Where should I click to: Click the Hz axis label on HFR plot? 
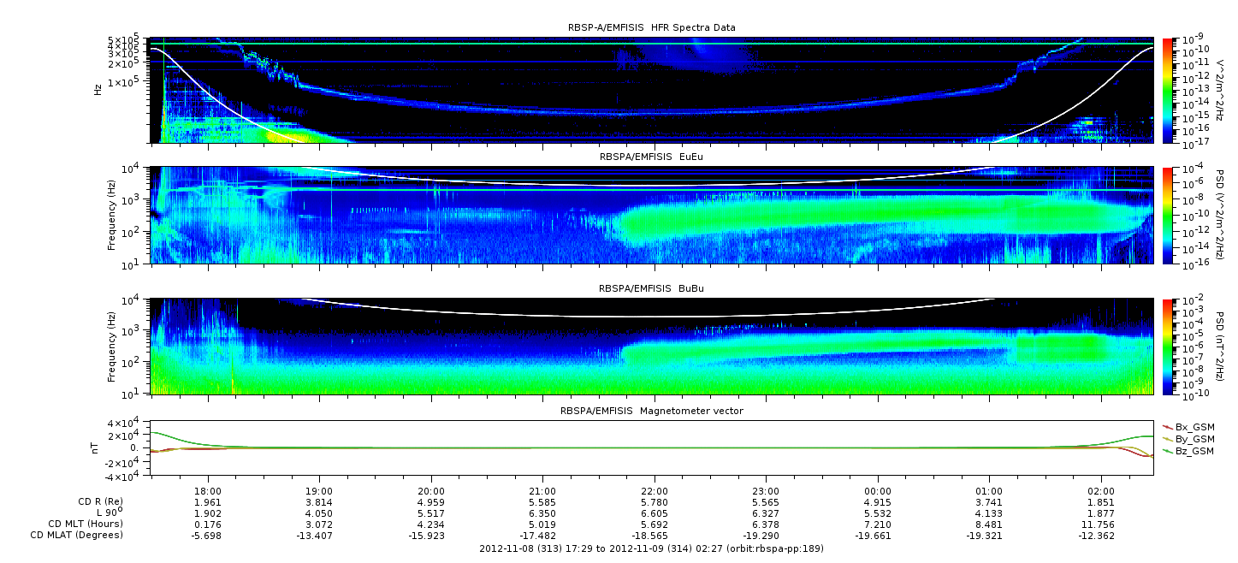click(x=98, y=90)
